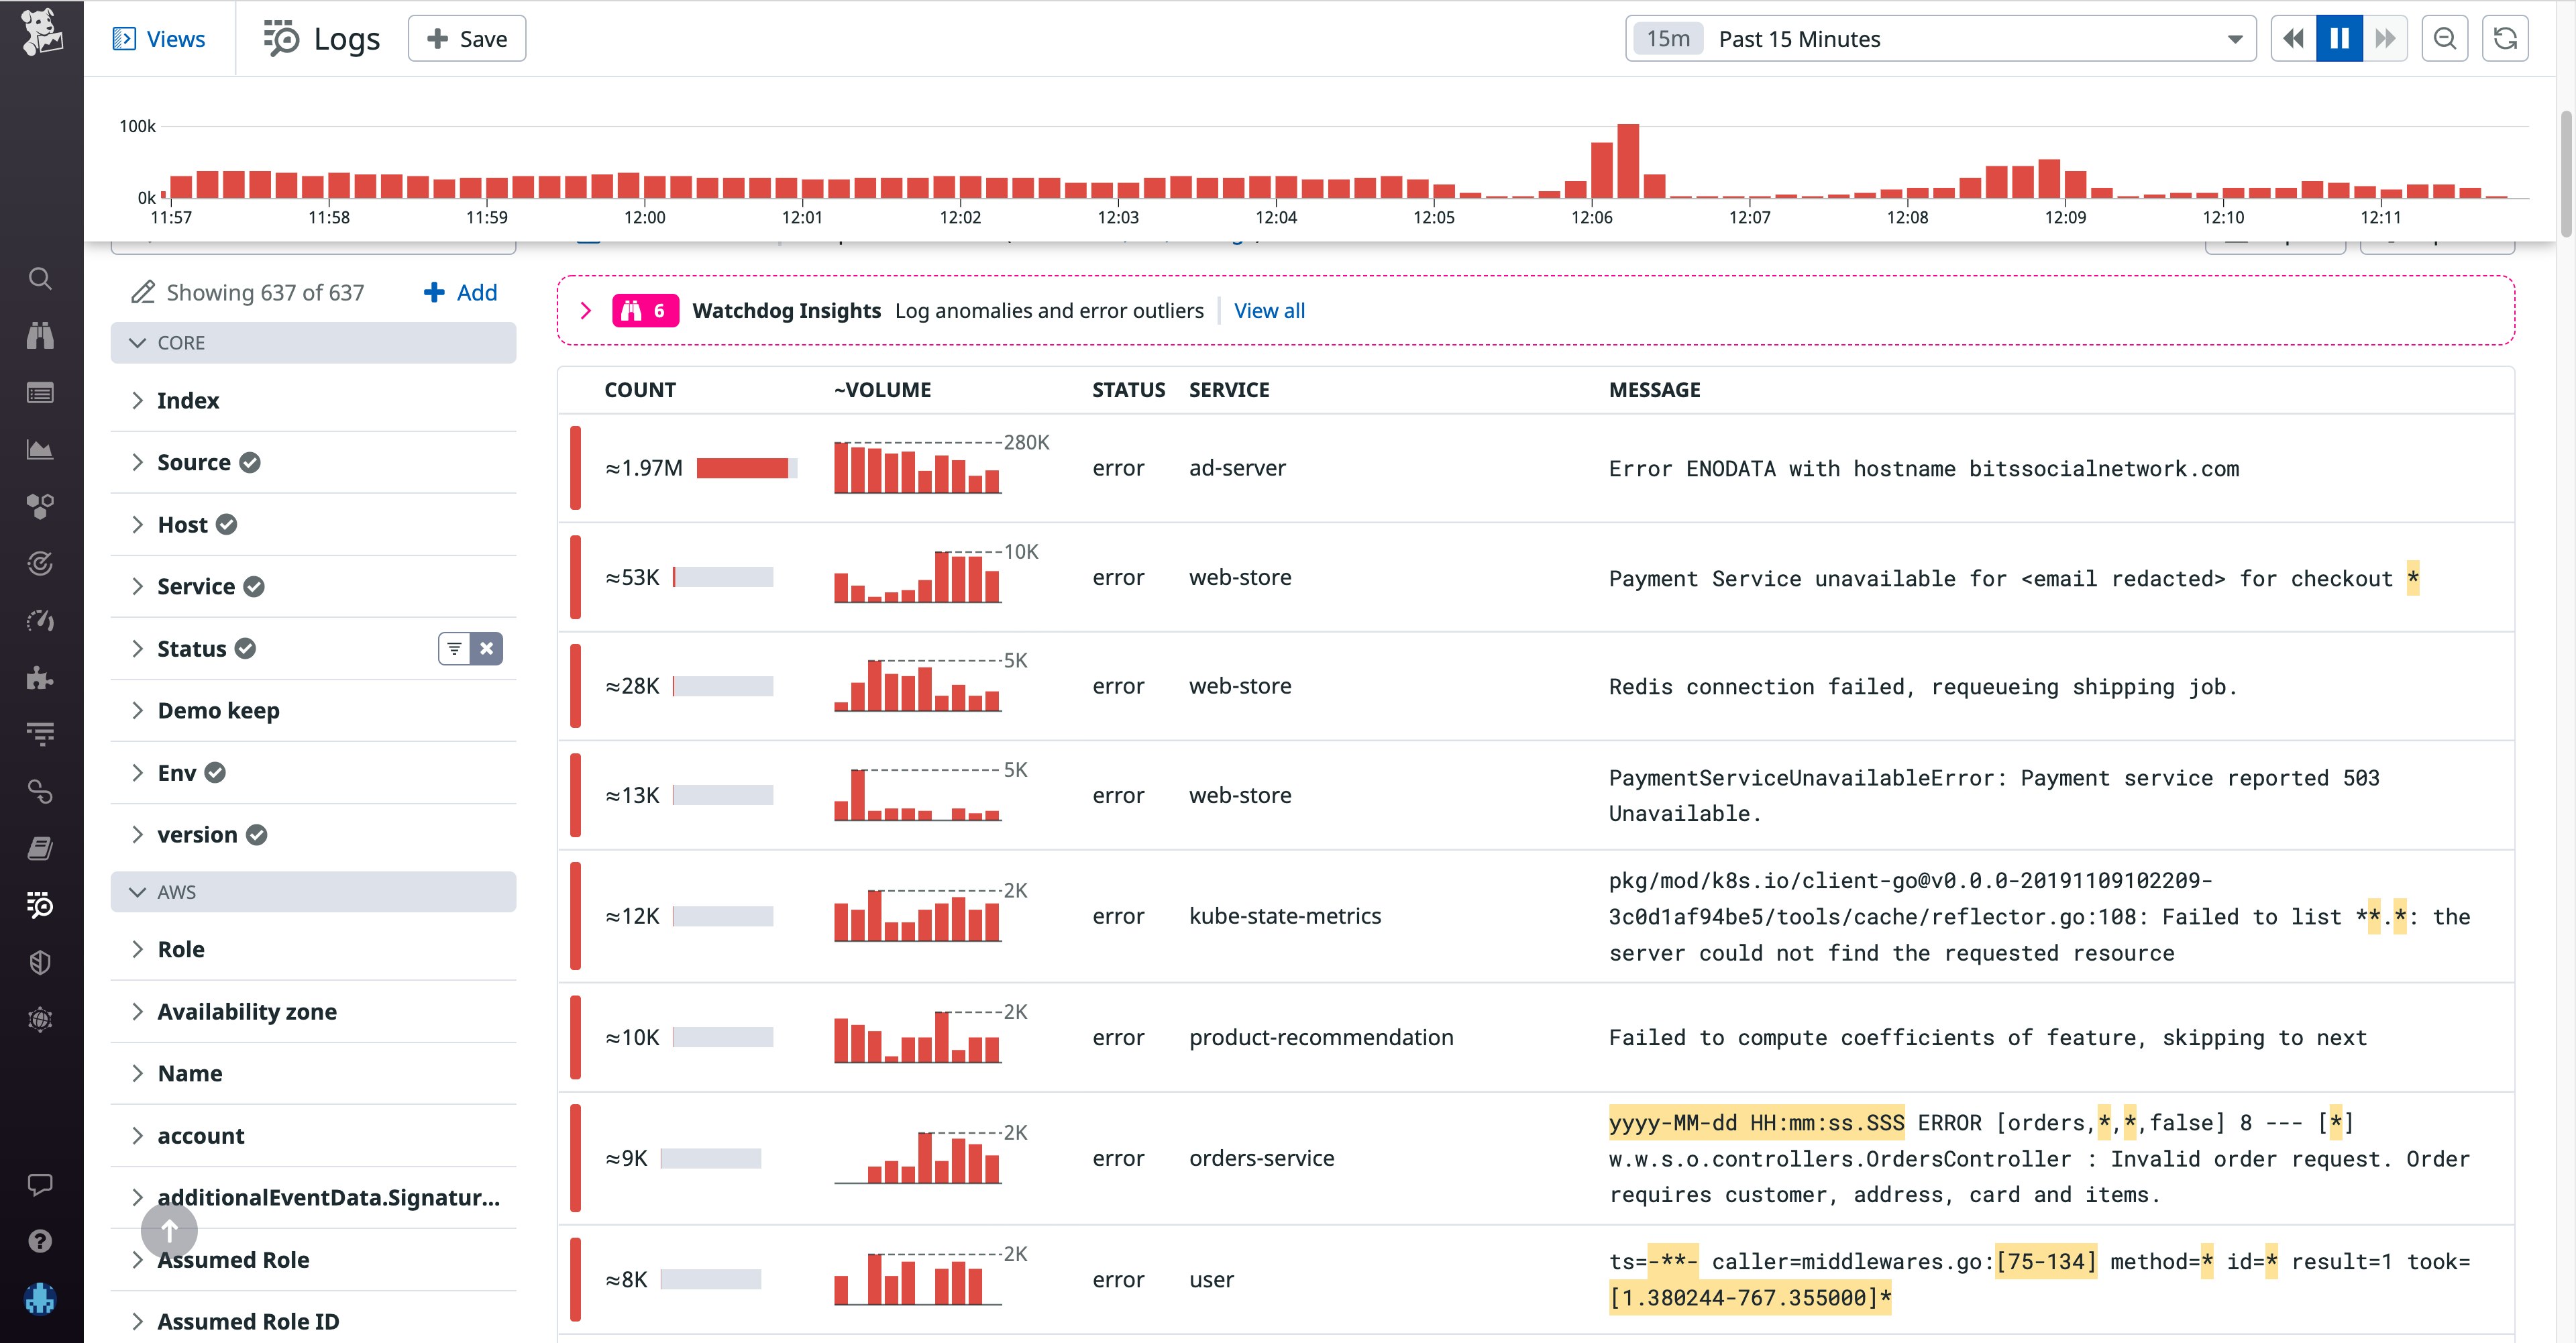
Task: Pause live log streaming
Action: coord(2339,39)
